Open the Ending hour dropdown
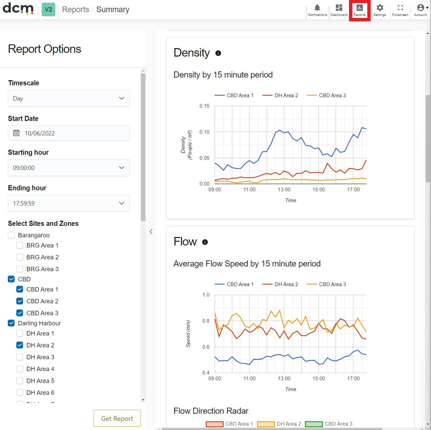Viewport: 431px width, 430px height. 69,203
